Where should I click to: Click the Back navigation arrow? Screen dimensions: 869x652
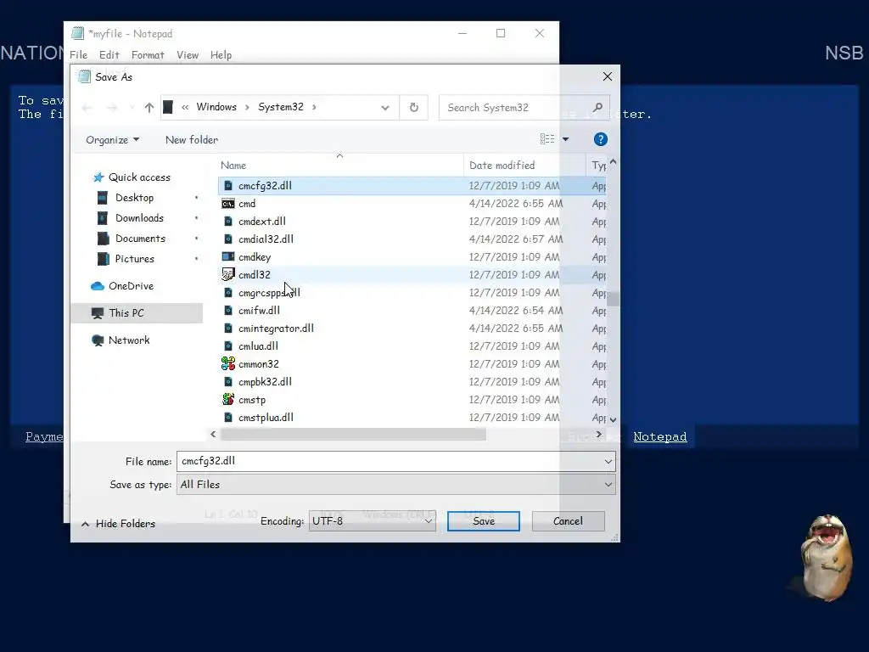[87, 108]
